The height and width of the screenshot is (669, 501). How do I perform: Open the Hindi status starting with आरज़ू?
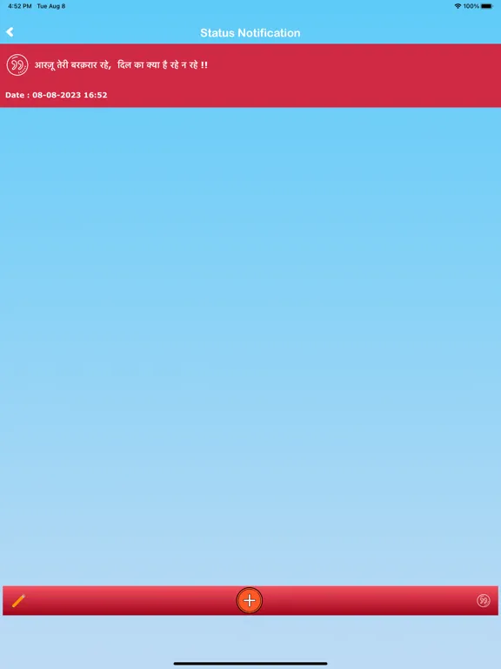click(121, 65)
